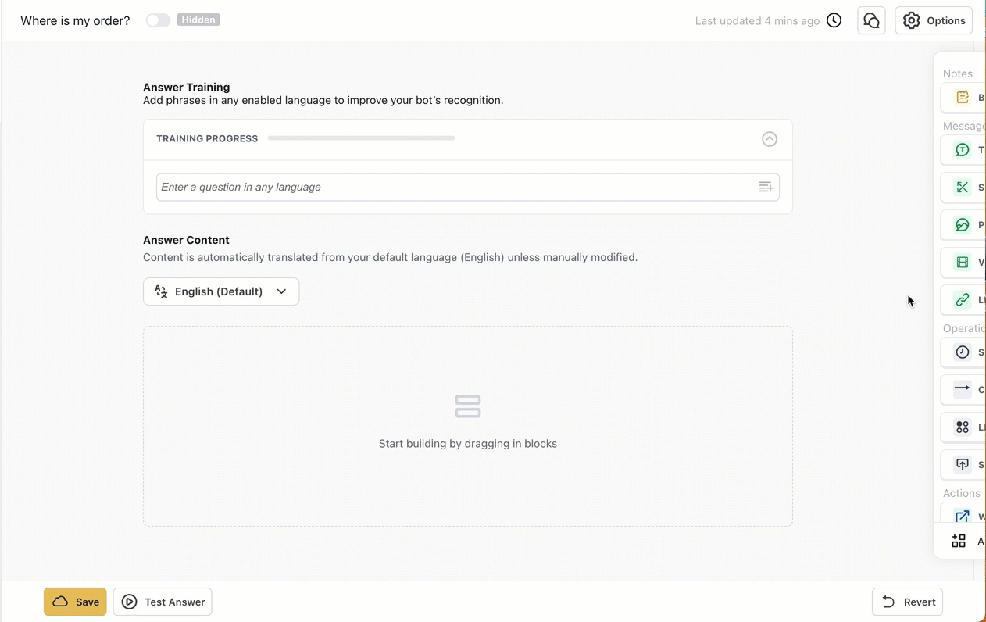The height and width of the screenshot is (622, 986).
Task: Select the Link block icon
Action: (x=961, y=299)
